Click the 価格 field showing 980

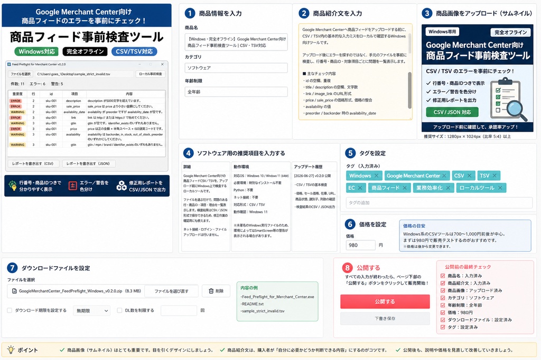[360, 245]
